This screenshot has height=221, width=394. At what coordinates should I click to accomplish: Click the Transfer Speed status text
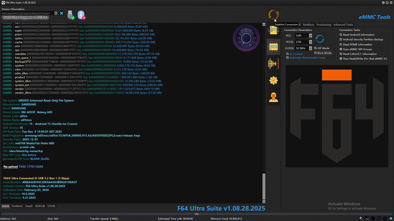click(x=104, y=219)
